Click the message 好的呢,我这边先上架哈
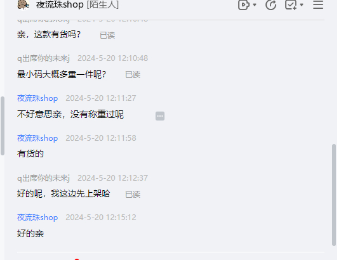This screenshot has width=341, height=260. coord(64,194)
